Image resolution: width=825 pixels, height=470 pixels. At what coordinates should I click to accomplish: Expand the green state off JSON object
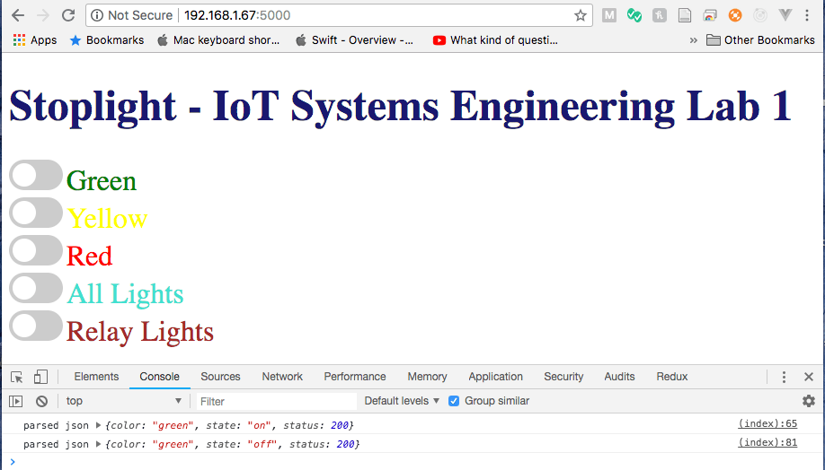click(98, 444)
